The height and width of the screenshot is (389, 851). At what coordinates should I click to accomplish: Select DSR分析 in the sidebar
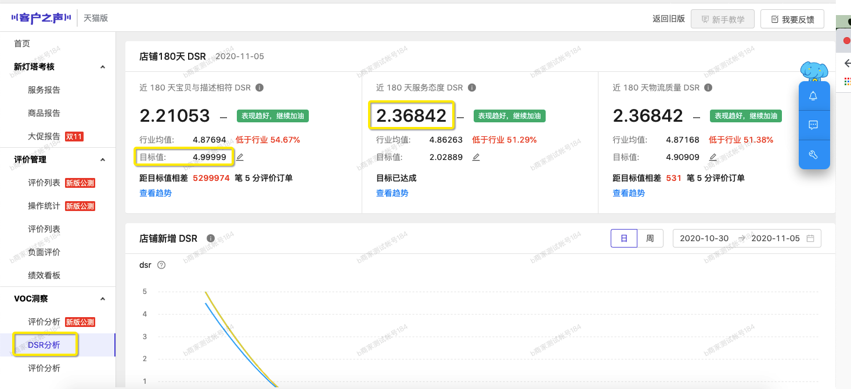click(44, 345)
